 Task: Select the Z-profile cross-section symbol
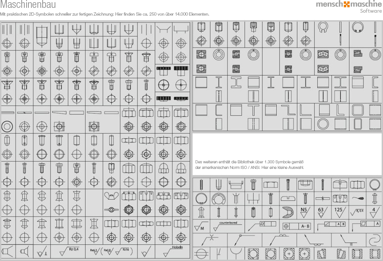pos(288,110)
